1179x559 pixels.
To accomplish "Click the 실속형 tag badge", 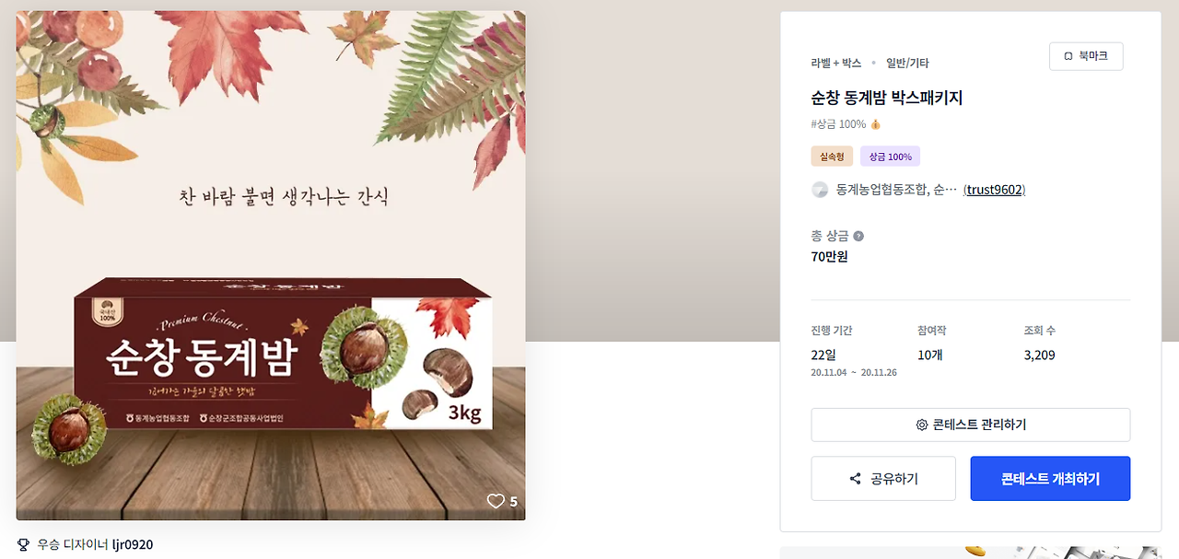I will coord(832,157).
